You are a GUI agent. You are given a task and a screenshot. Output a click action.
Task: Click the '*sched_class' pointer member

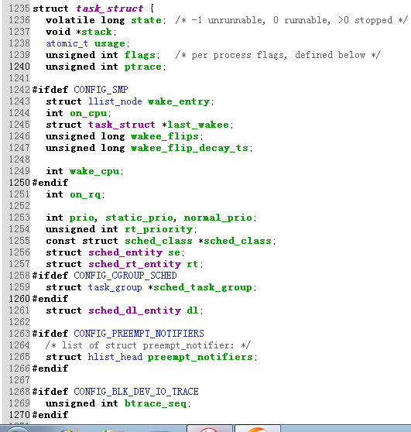[x=235, y=241]
